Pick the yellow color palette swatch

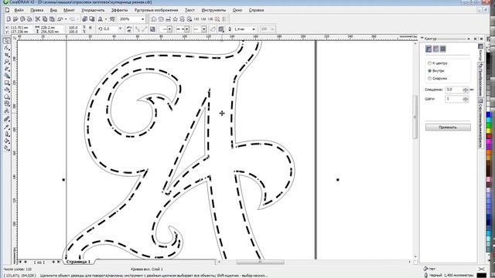tap(488, 131)
